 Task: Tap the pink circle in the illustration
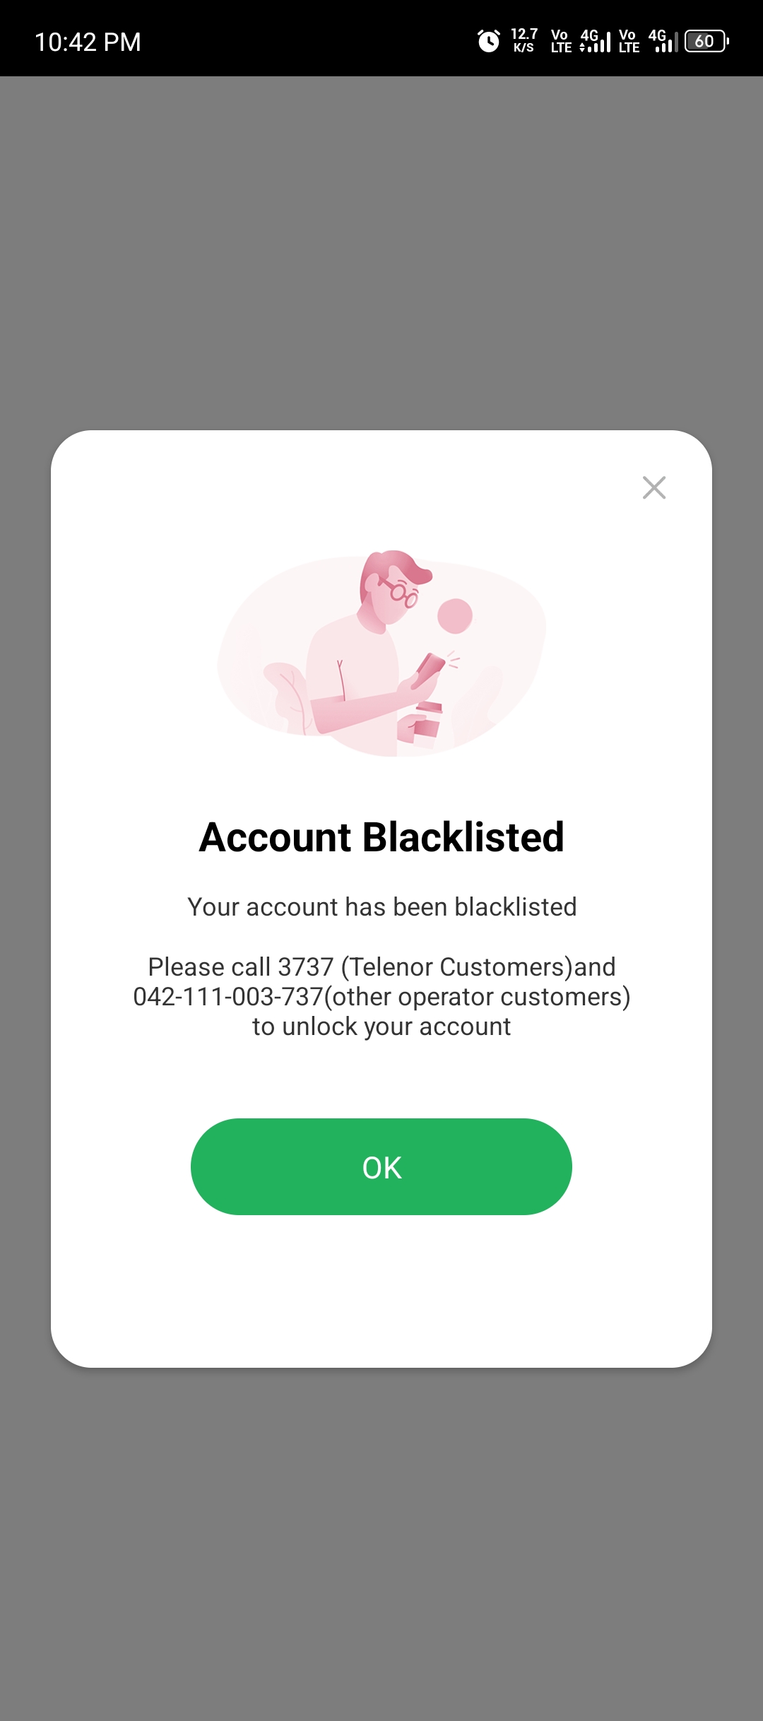pyautogui.click(x=455, y=616)
